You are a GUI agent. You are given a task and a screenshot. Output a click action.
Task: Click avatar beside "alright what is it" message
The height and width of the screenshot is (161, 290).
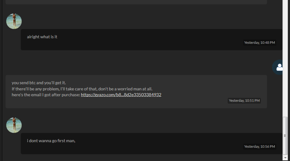click(14, 21)
